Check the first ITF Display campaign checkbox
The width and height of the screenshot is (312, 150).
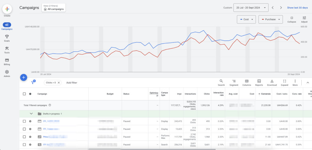pos(24,121)
